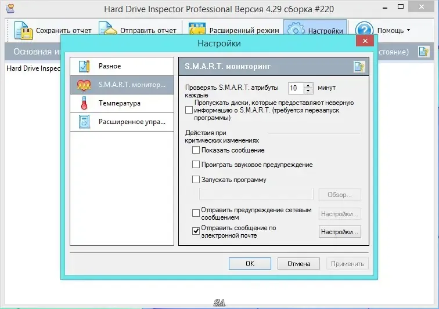The width and height of the screenshot is (439, 309).
Task: Decrease minutes interval with down arrow
Action: coord(308,90)
